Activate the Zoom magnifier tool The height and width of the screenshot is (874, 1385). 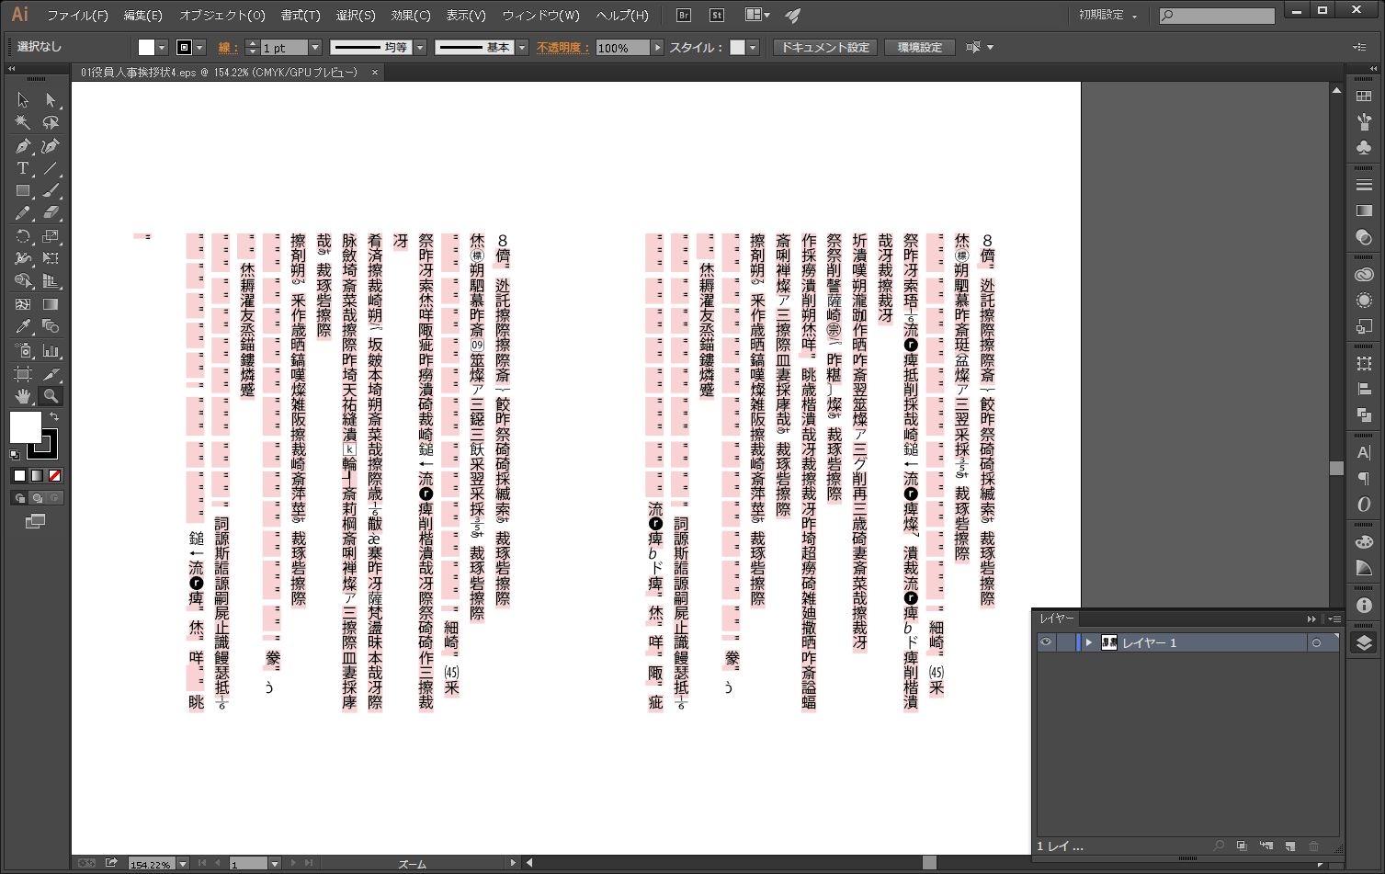click(x=51, y=396)
